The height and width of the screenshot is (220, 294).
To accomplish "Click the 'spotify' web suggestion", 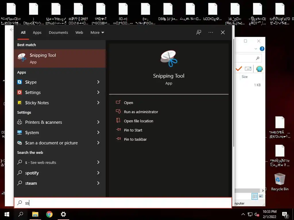I will click(x=32, y=173).
